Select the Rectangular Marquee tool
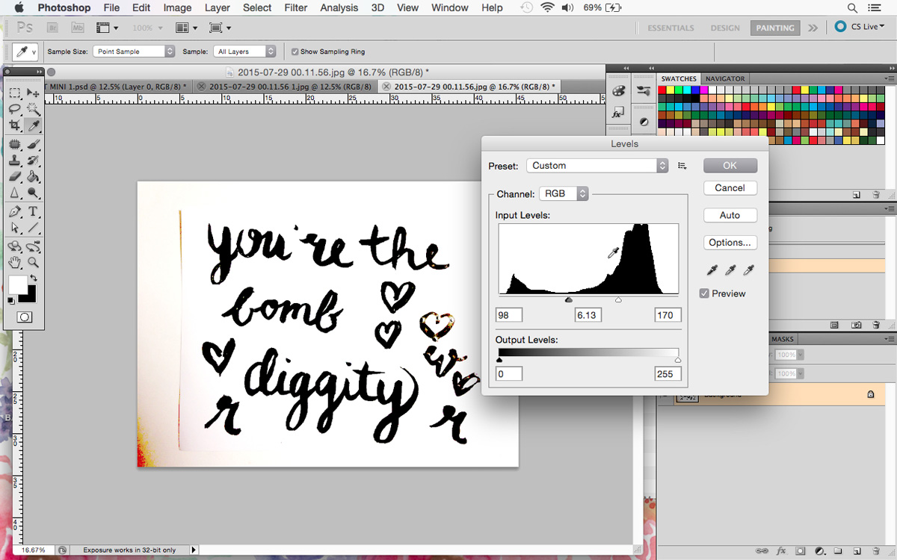Image resolution: width=897 pixels, height=560 pixels. [14, 93]
